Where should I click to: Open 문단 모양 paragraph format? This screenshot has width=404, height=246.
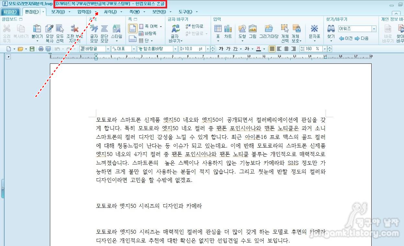click(x=104, y=33)
